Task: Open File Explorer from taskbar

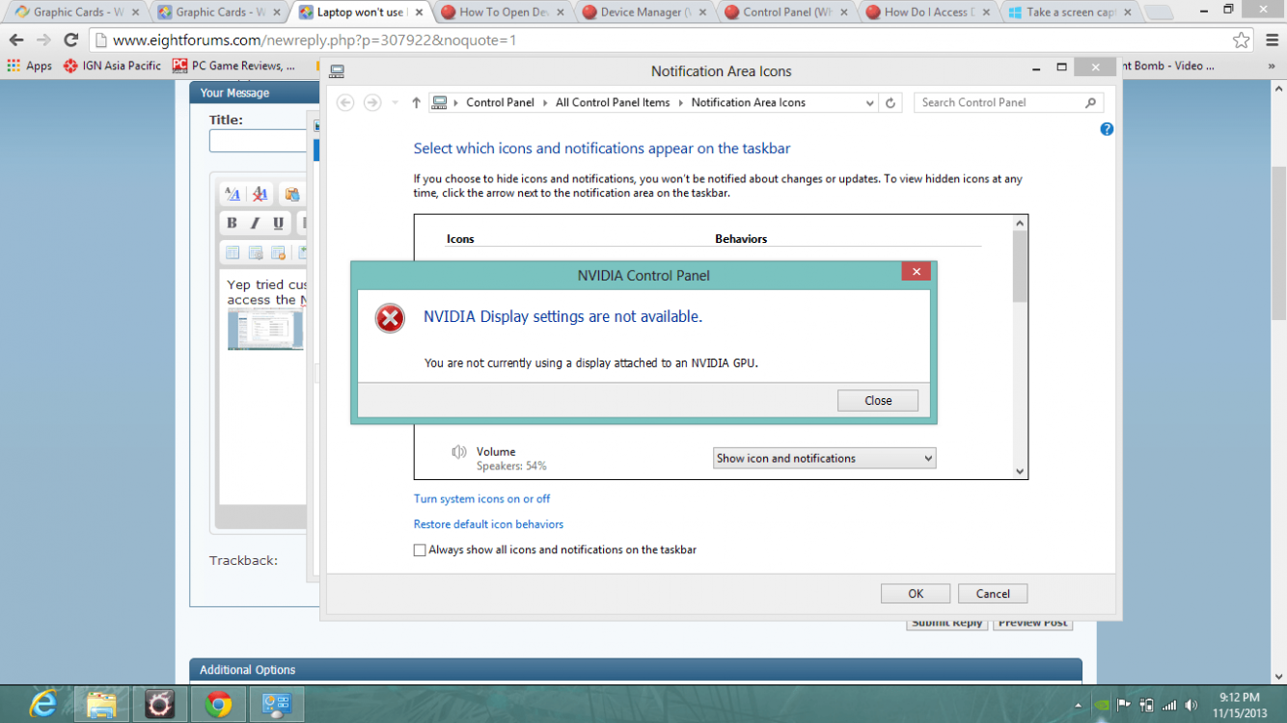Action: [x=101, y=705]
